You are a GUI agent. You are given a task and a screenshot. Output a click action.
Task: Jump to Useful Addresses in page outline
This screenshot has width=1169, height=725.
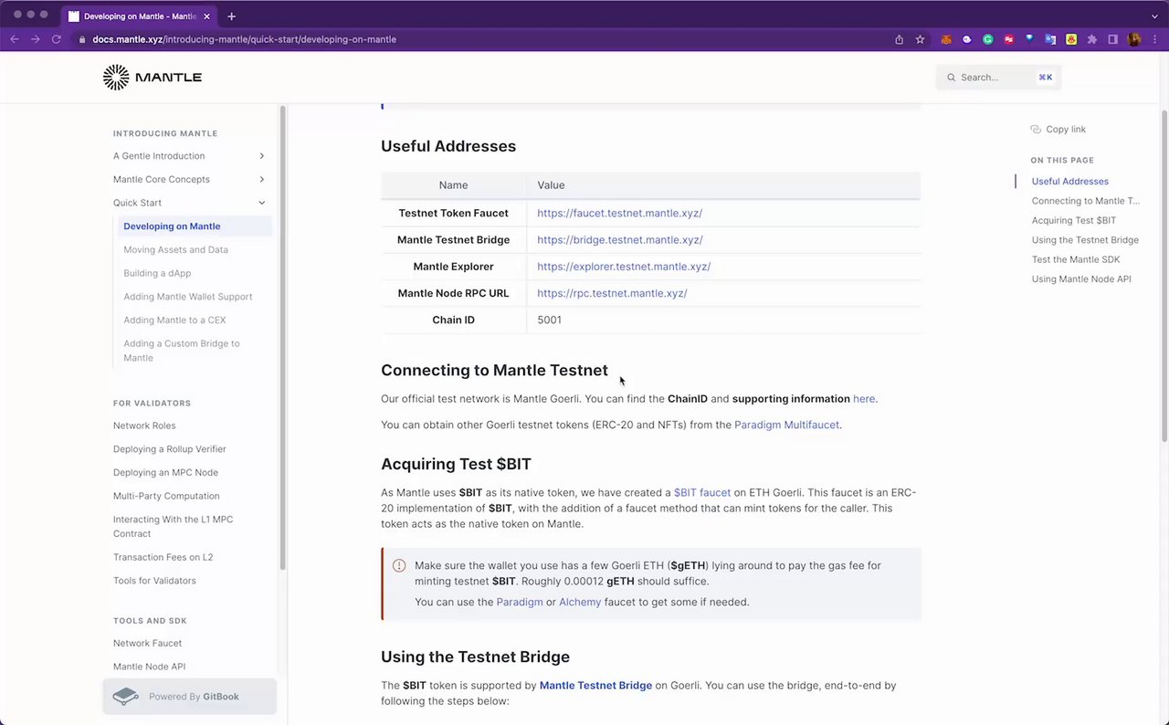tap(1069, 182)
